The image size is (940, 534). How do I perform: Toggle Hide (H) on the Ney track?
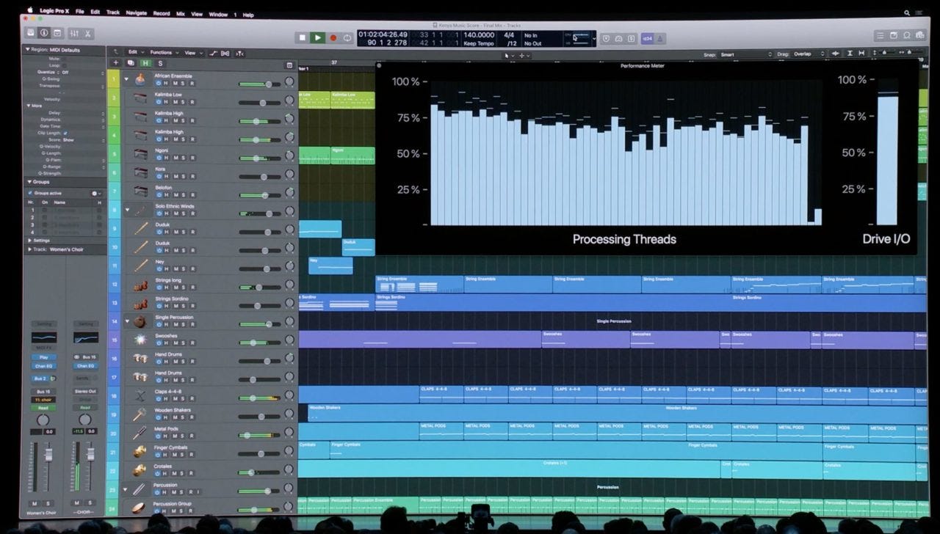pyautogui.click(x=166, y=269)
